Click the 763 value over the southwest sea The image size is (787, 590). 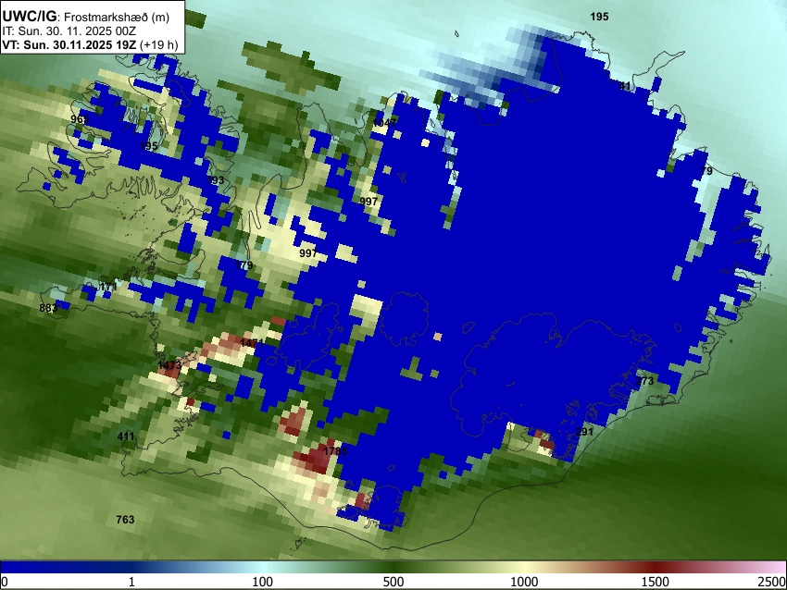coord(125,520)
